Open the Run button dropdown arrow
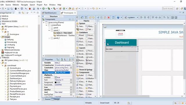This screenshot has height=105, width=186. 46,8
